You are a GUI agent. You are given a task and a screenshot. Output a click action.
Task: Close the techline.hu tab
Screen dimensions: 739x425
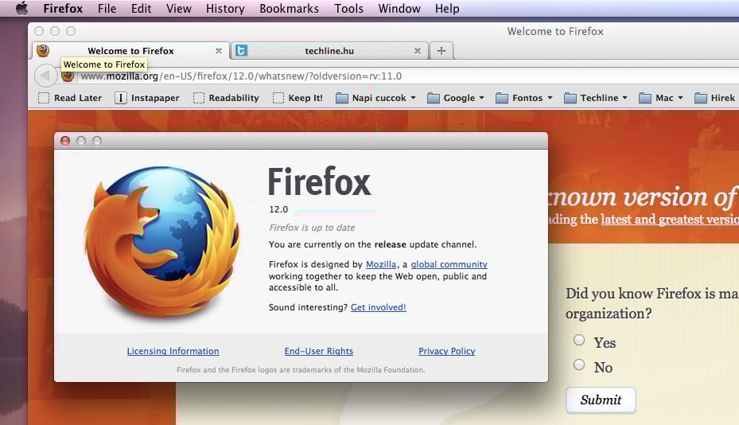417,50
